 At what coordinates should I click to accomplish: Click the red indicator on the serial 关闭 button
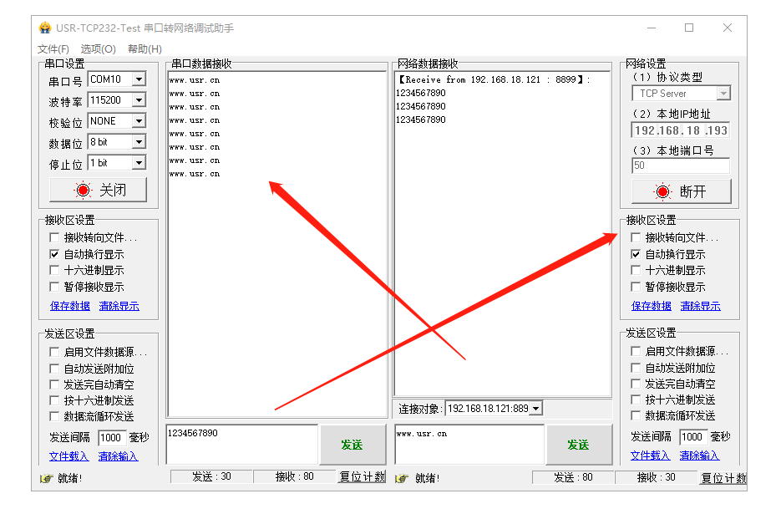point(84,190)
